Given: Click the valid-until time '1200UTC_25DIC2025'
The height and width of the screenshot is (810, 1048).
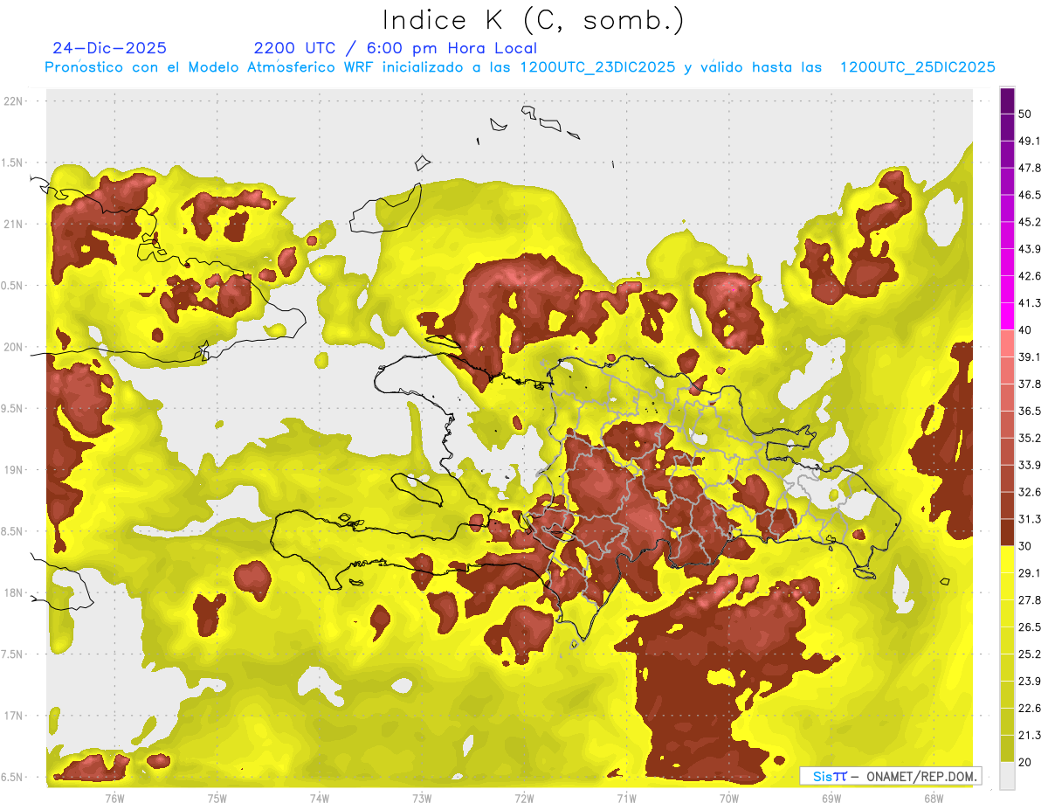Looking at the screenshot, I should click(x=918, y=67).
